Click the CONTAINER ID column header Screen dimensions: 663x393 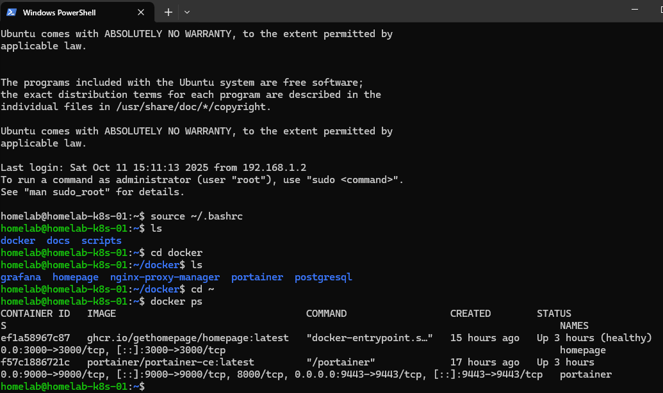[35, 314]
